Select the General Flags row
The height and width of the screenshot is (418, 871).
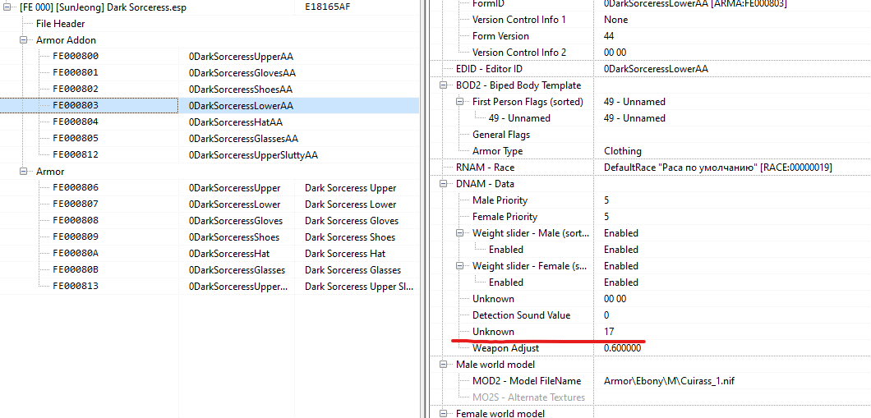coord(650,135)
